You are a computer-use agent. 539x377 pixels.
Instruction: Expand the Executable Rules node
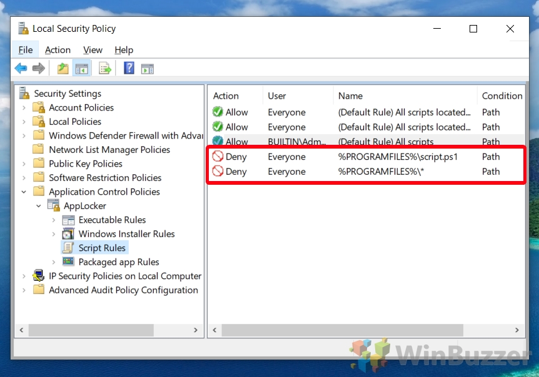point(53,220)
